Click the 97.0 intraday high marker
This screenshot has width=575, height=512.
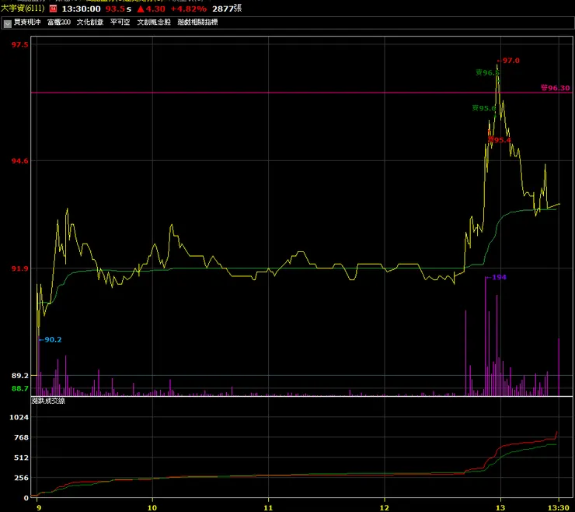511,61
